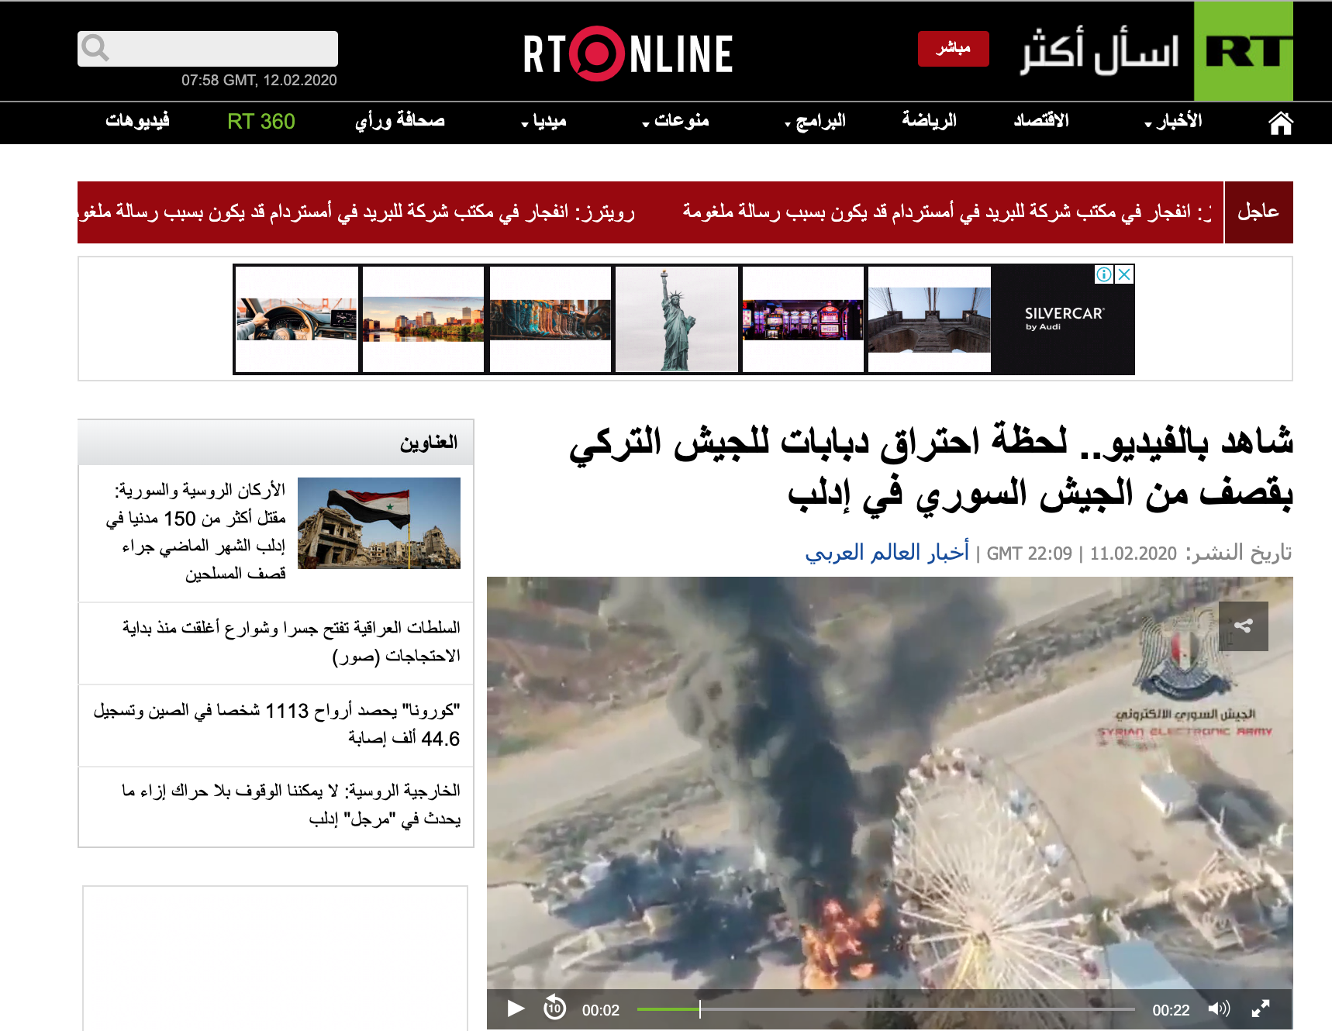Close the Silvercar advertisement
This screenshot has width=1332, height=1031.
[x=1124, y=274]
